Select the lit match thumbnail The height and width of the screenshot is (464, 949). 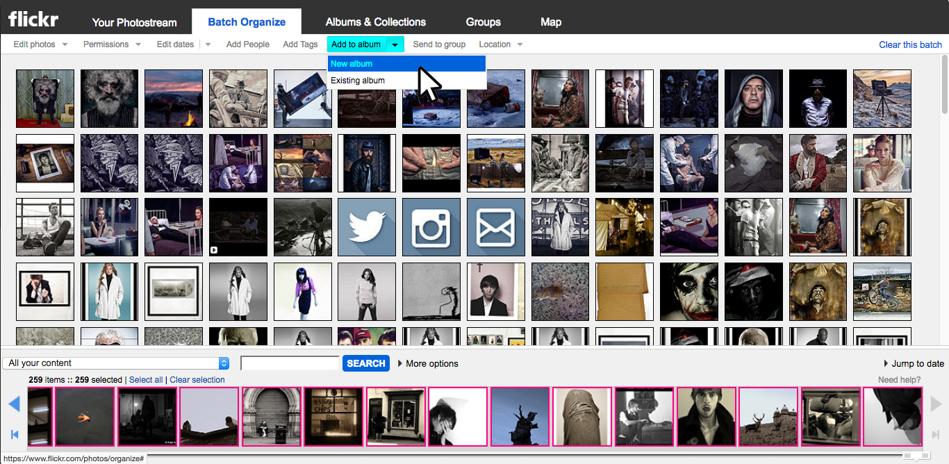click(x=431, y=163)
